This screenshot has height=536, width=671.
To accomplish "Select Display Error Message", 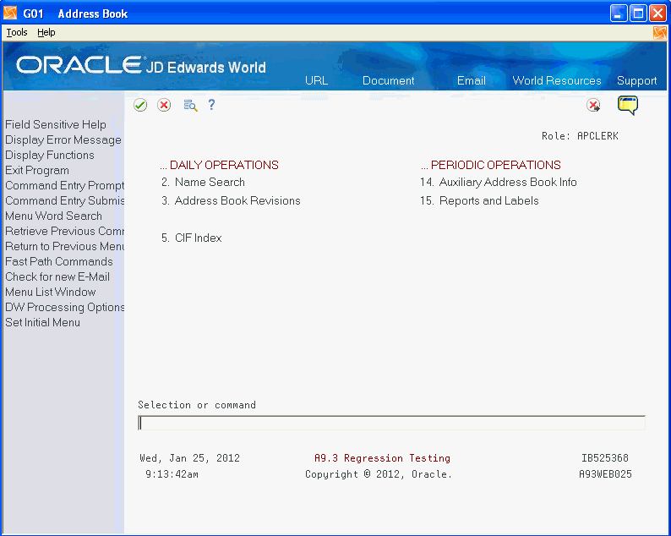I will [x=63, y=140].
